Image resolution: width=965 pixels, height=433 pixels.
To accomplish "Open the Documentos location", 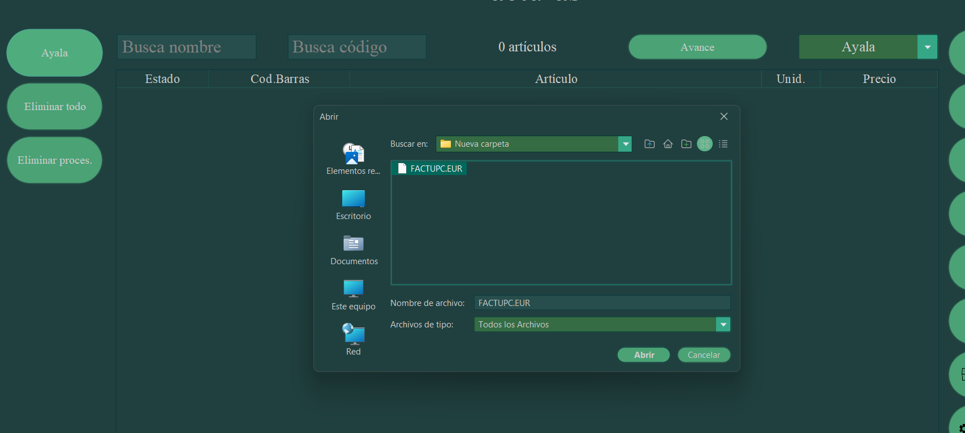I will (354, 250).
